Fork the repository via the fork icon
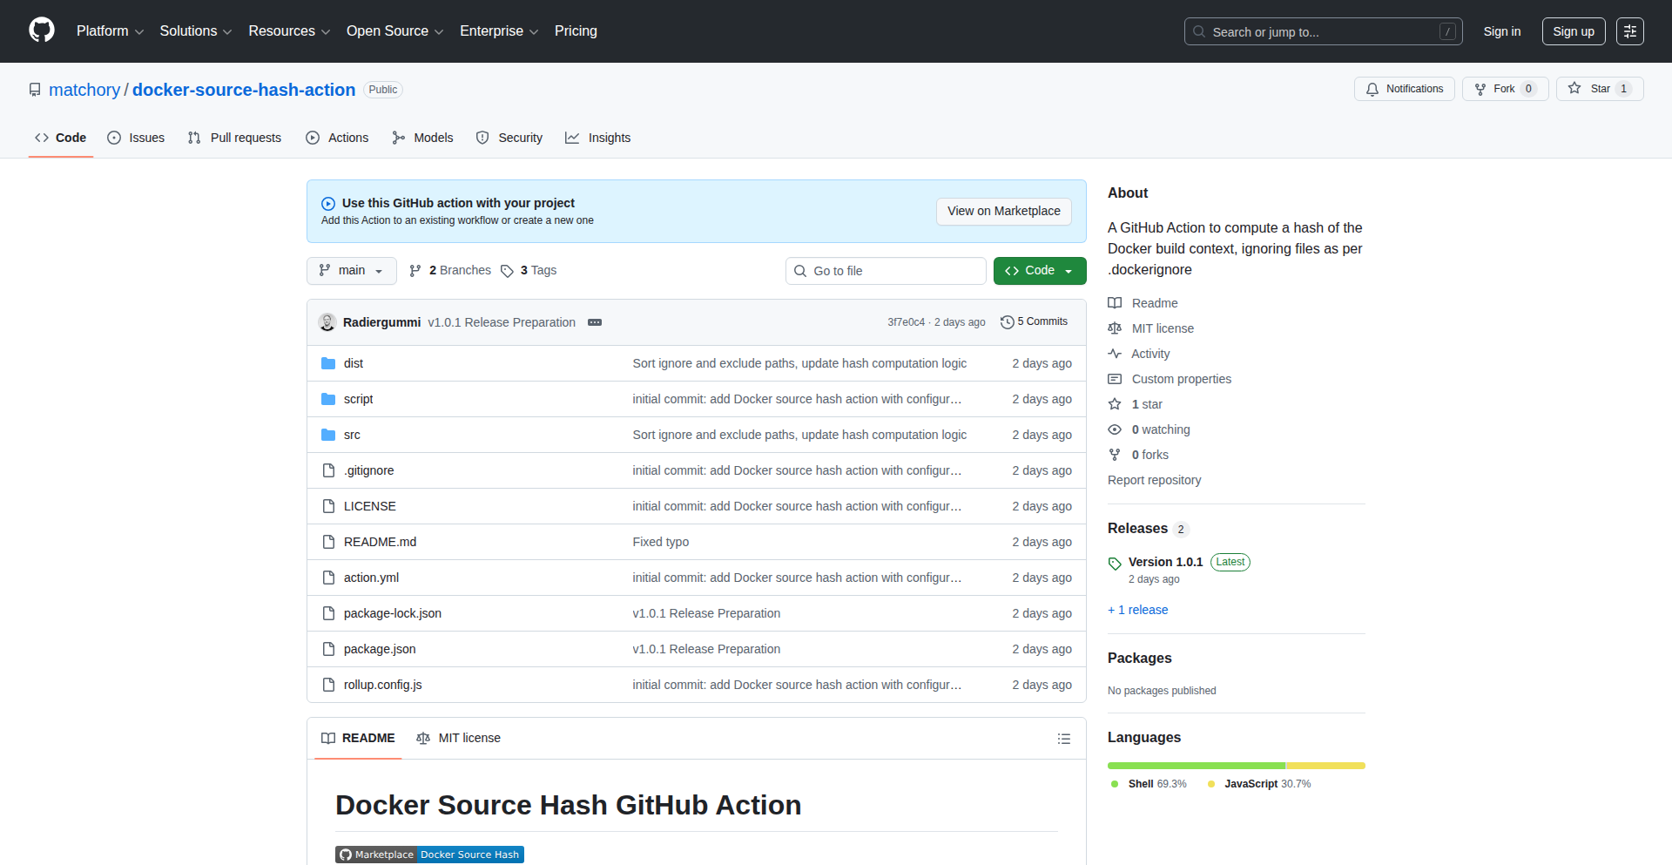Screen dimensions: 1672x865 tap(1481, 88)
